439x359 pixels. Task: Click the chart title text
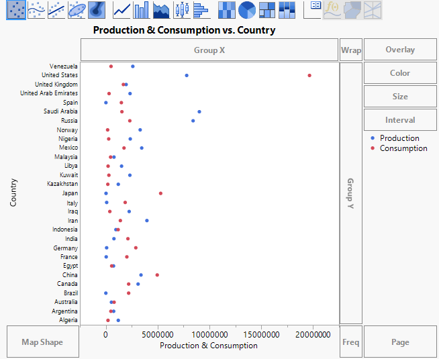[x=184, y=30]
